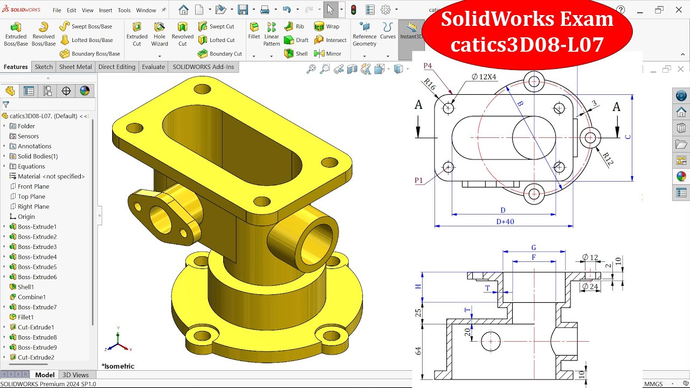Activate the Revolved Cut tool
Image resolution: width=690 pixels, height=388 pixels.
pos(182,34)
